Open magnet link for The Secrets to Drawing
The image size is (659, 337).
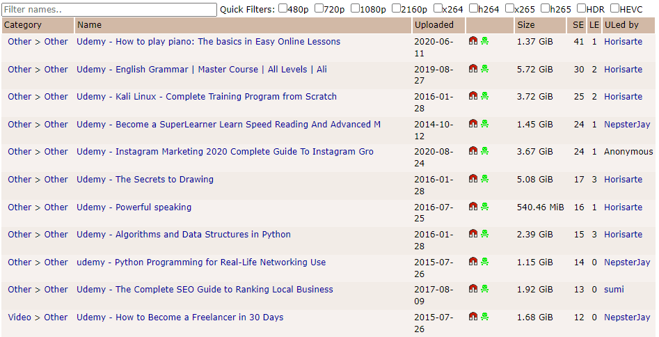point(473,179)
